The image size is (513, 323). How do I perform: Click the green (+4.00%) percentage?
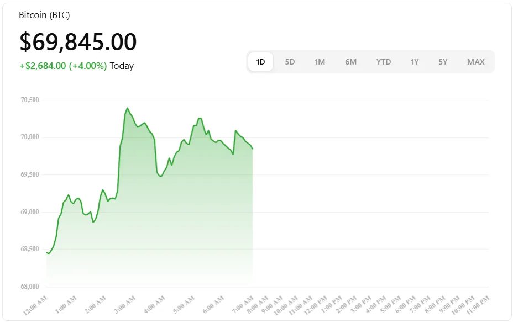point(86,66)
